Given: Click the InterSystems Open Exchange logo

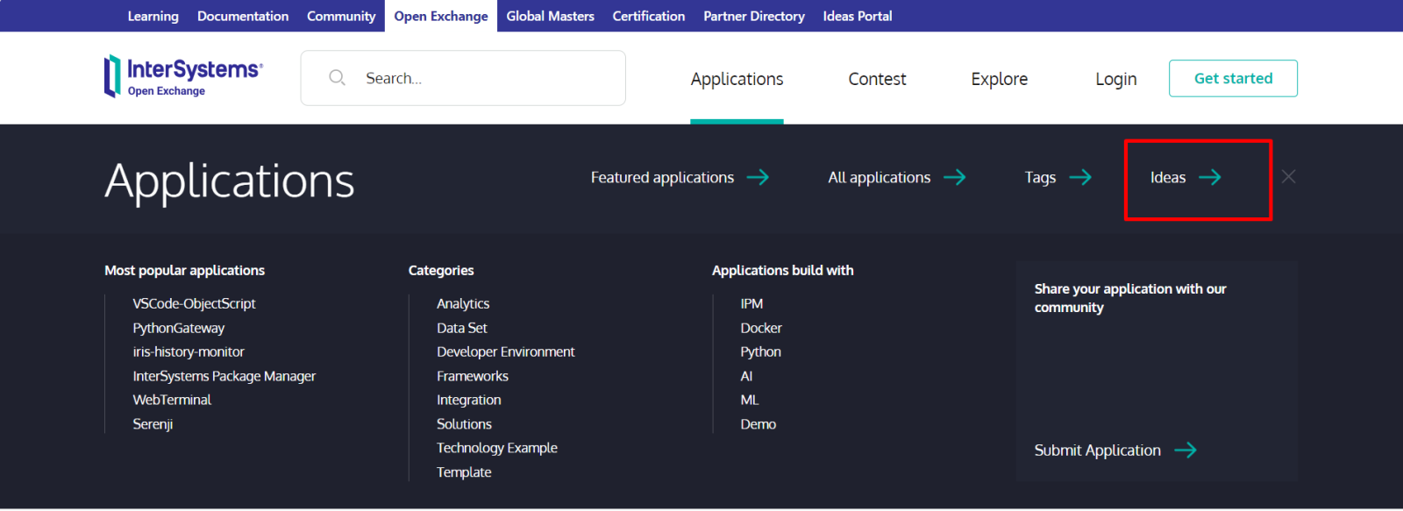Looking at the screenshot, I should tap(183, 76).
